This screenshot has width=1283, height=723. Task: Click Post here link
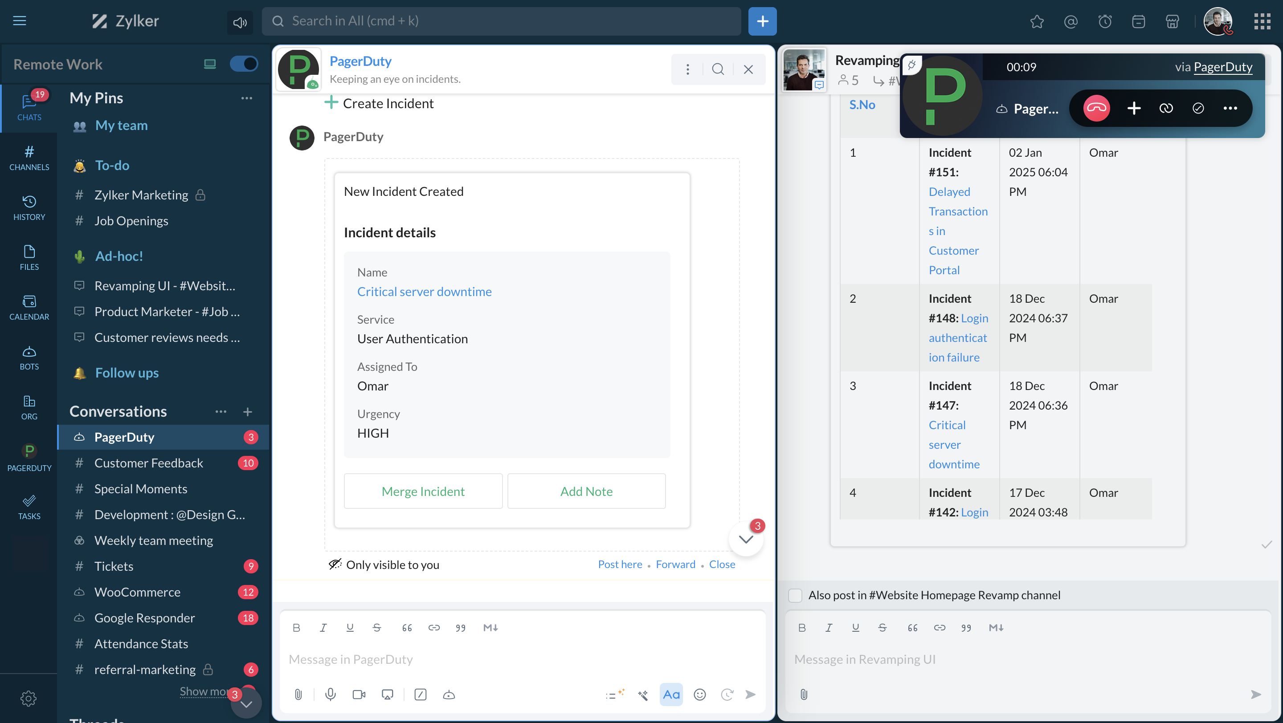[620, 564]
